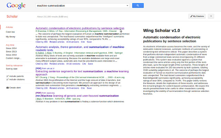
Task: Click the Google logo
Action: (16, 6)
